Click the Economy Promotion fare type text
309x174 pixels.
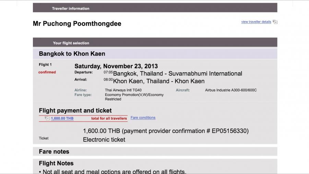click(134, 95)
